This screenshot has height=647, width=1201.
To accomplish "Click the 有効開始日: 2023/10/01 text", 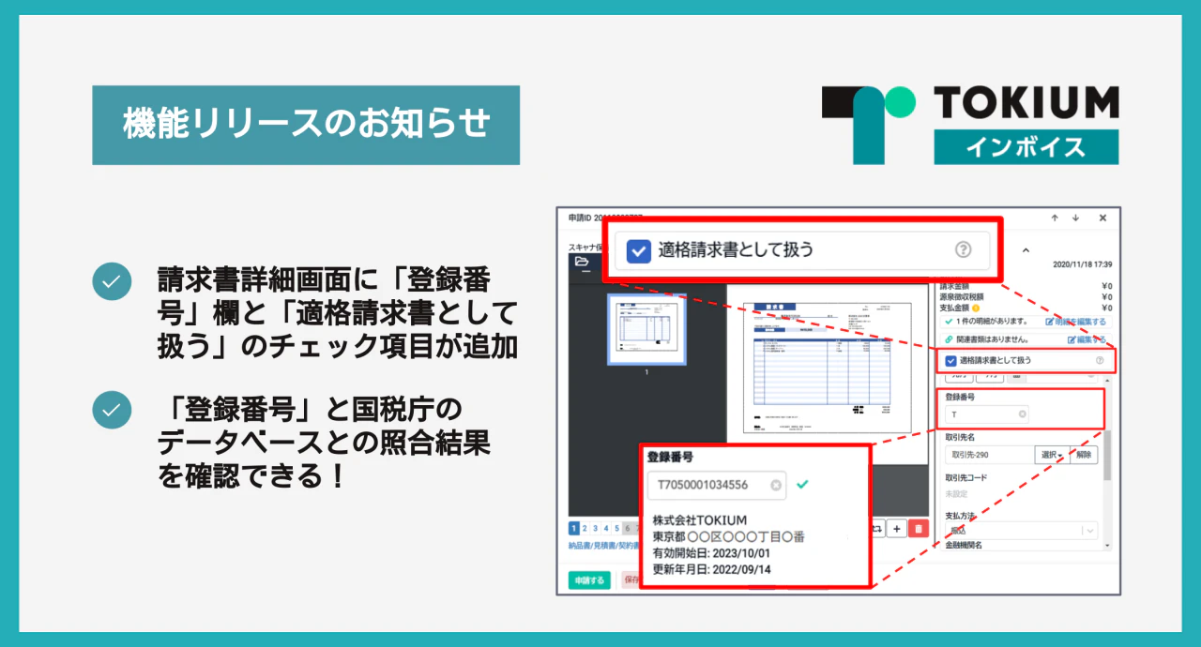I will pos(712,553).
